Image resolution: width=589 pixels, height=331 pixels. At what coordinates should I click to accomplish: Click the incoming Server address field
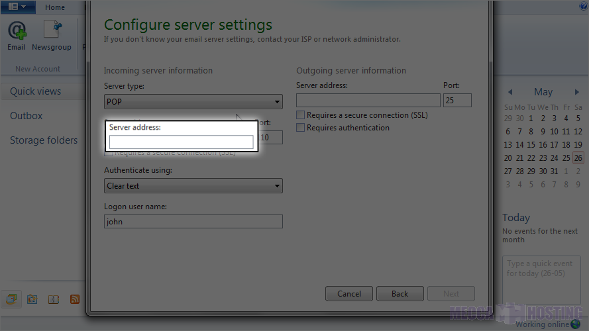181,142
